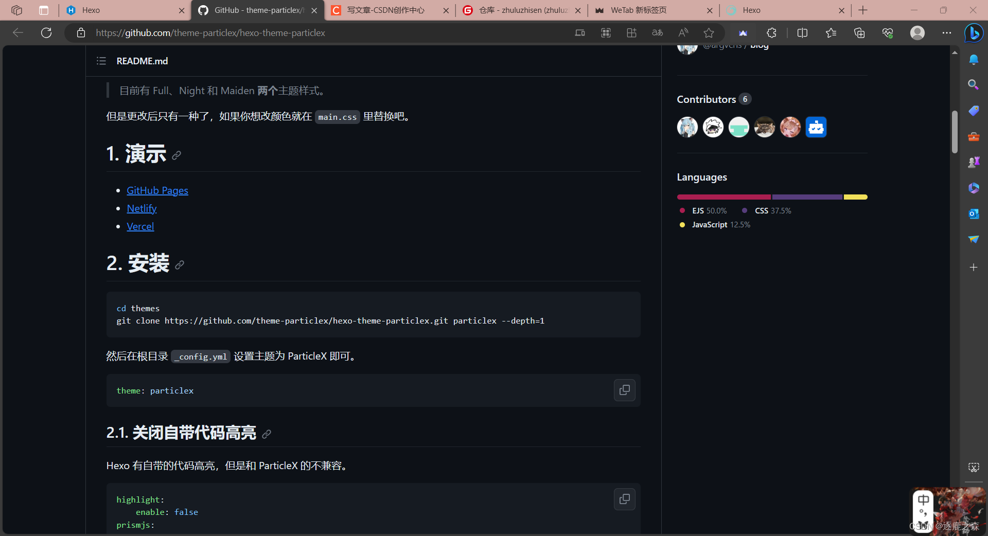Switch to WeTab 新标签页 tab
The image size is (988, 536).
pyautogui.click(x=654, y=10)
